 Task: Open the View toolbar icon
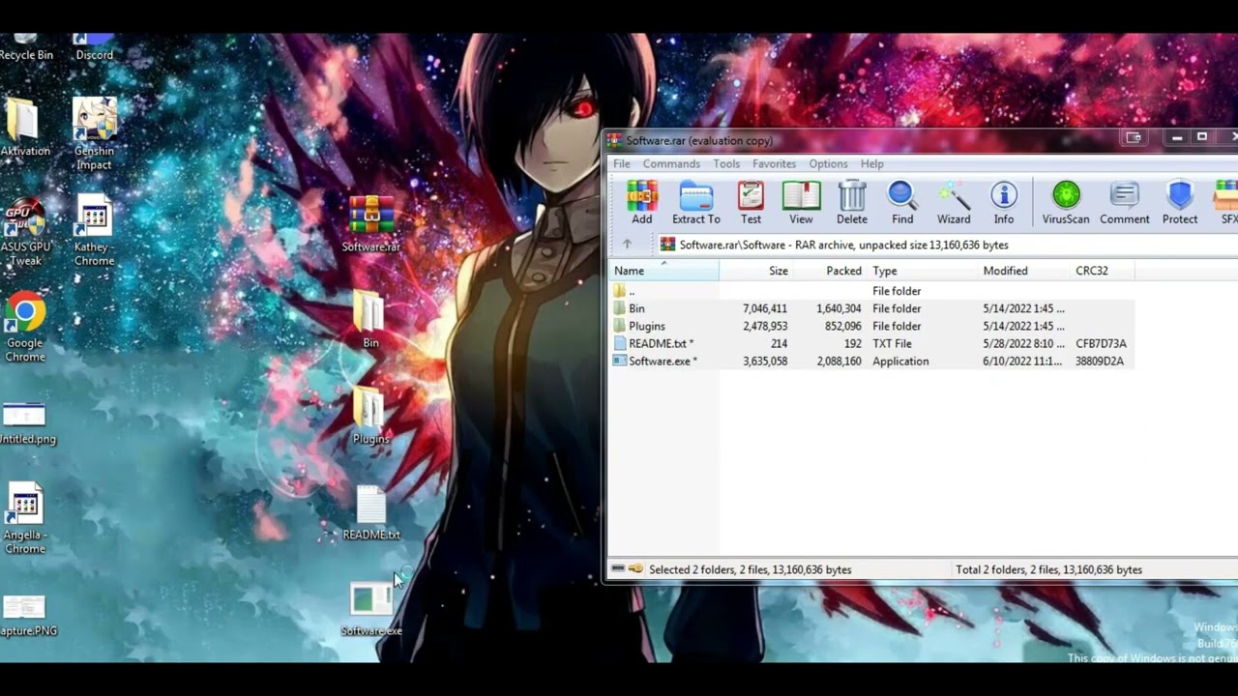coord(801,203)
